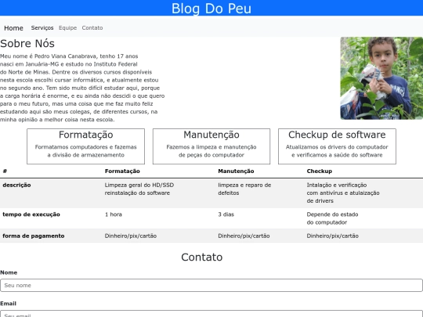Click the tempo de execução row label

(x=31, y=214)
